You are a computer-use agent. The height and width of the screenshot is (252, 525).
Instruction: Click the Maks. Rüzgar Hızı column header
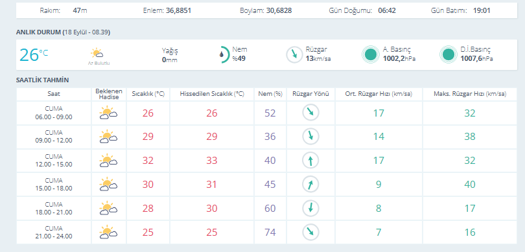click(x=470, y=94)
